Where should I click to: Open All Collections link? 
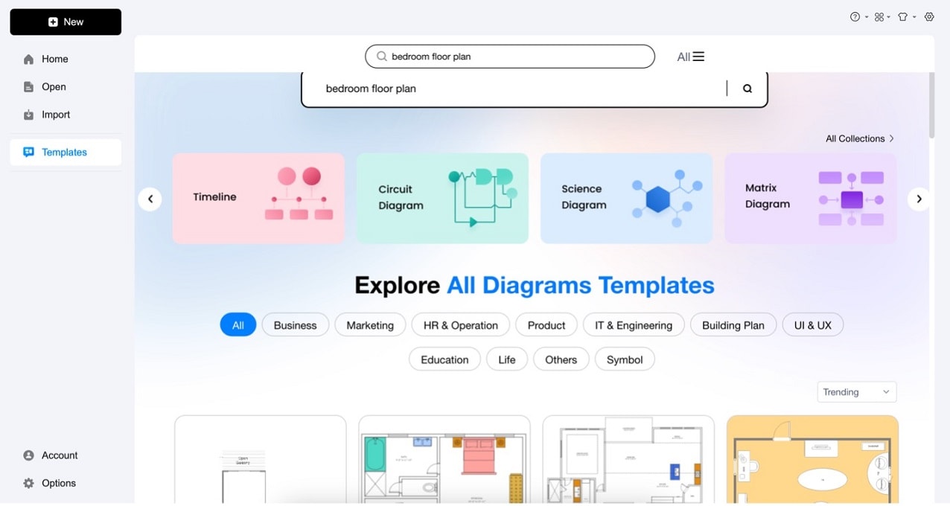[860, 138]
